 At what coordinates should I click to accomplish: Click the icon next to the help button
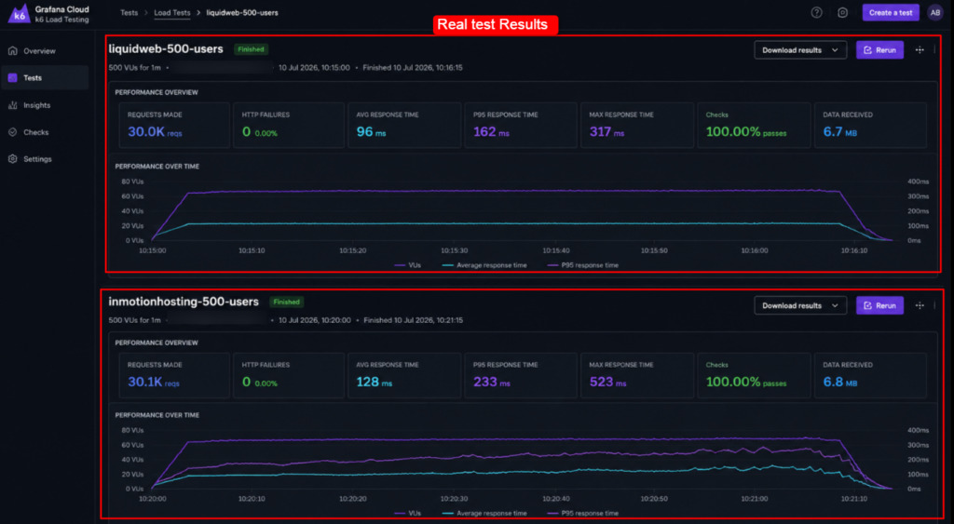click(x=842, y=12)
